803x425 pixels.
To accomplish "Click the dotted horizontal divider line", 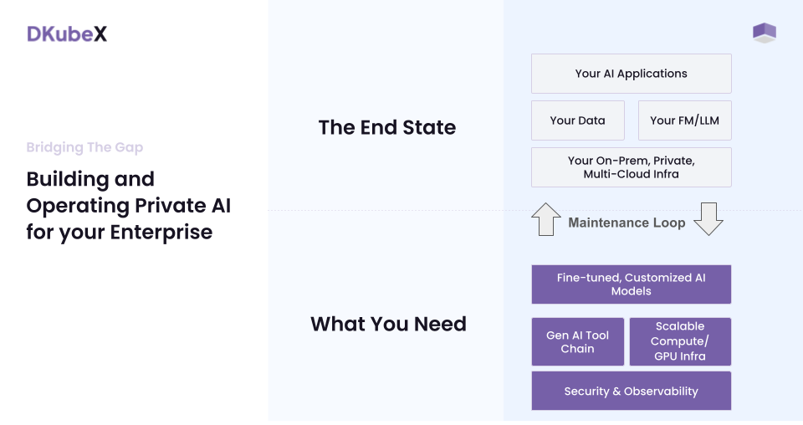I will pos(385,211).
